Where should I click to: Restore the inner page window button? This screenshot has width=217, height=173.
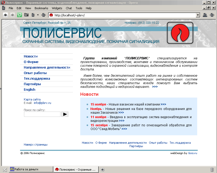click(209, 8)
